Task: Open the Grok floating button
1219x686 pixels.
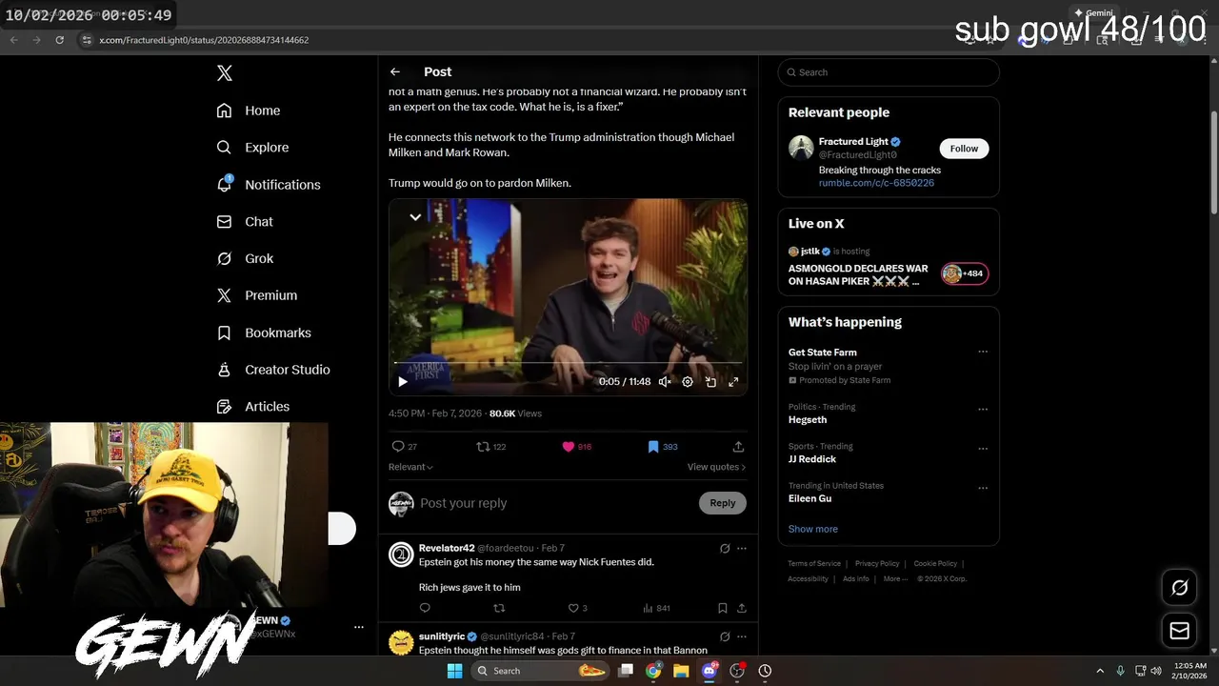Action: click(1179, 588)
